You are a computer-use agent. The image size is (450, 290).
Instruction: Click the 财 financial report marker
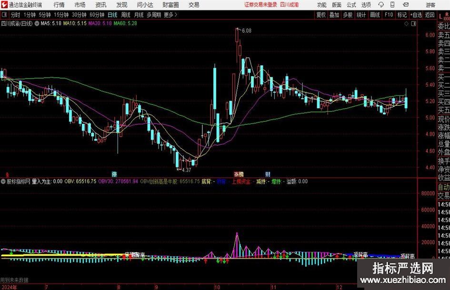tap(268, 174)
